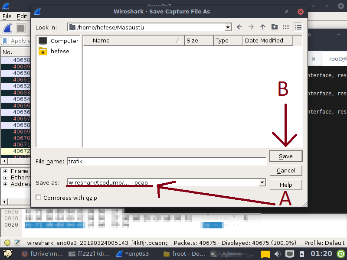Switch to the *enp0s3 Wireshark taskbar entry
347x260 pixels.
133,254
